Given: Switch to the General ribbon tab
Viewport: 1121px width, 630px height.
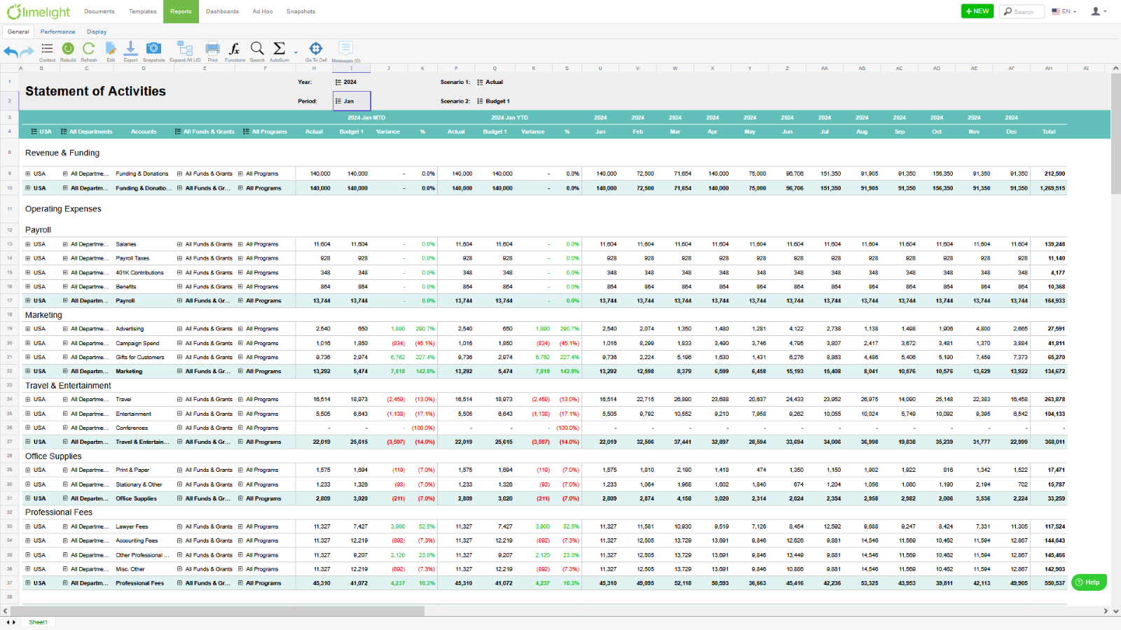Looking at the screenshot, I should point(18,31).
